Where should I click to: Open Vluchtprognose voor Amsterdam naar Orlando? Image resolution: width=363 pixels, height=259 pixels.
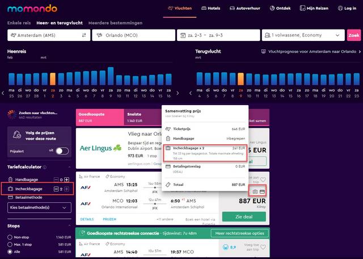311,52
